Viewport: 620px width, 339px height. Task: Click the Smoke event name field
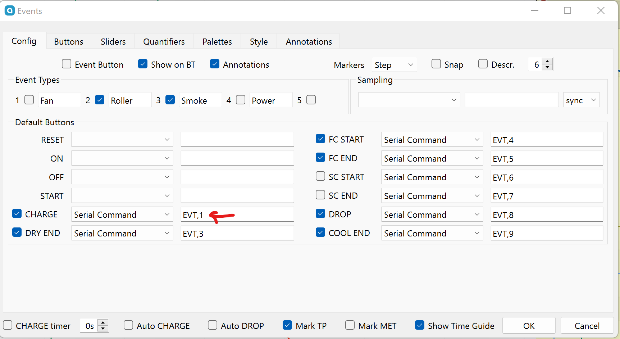click(x=200, y=100)
